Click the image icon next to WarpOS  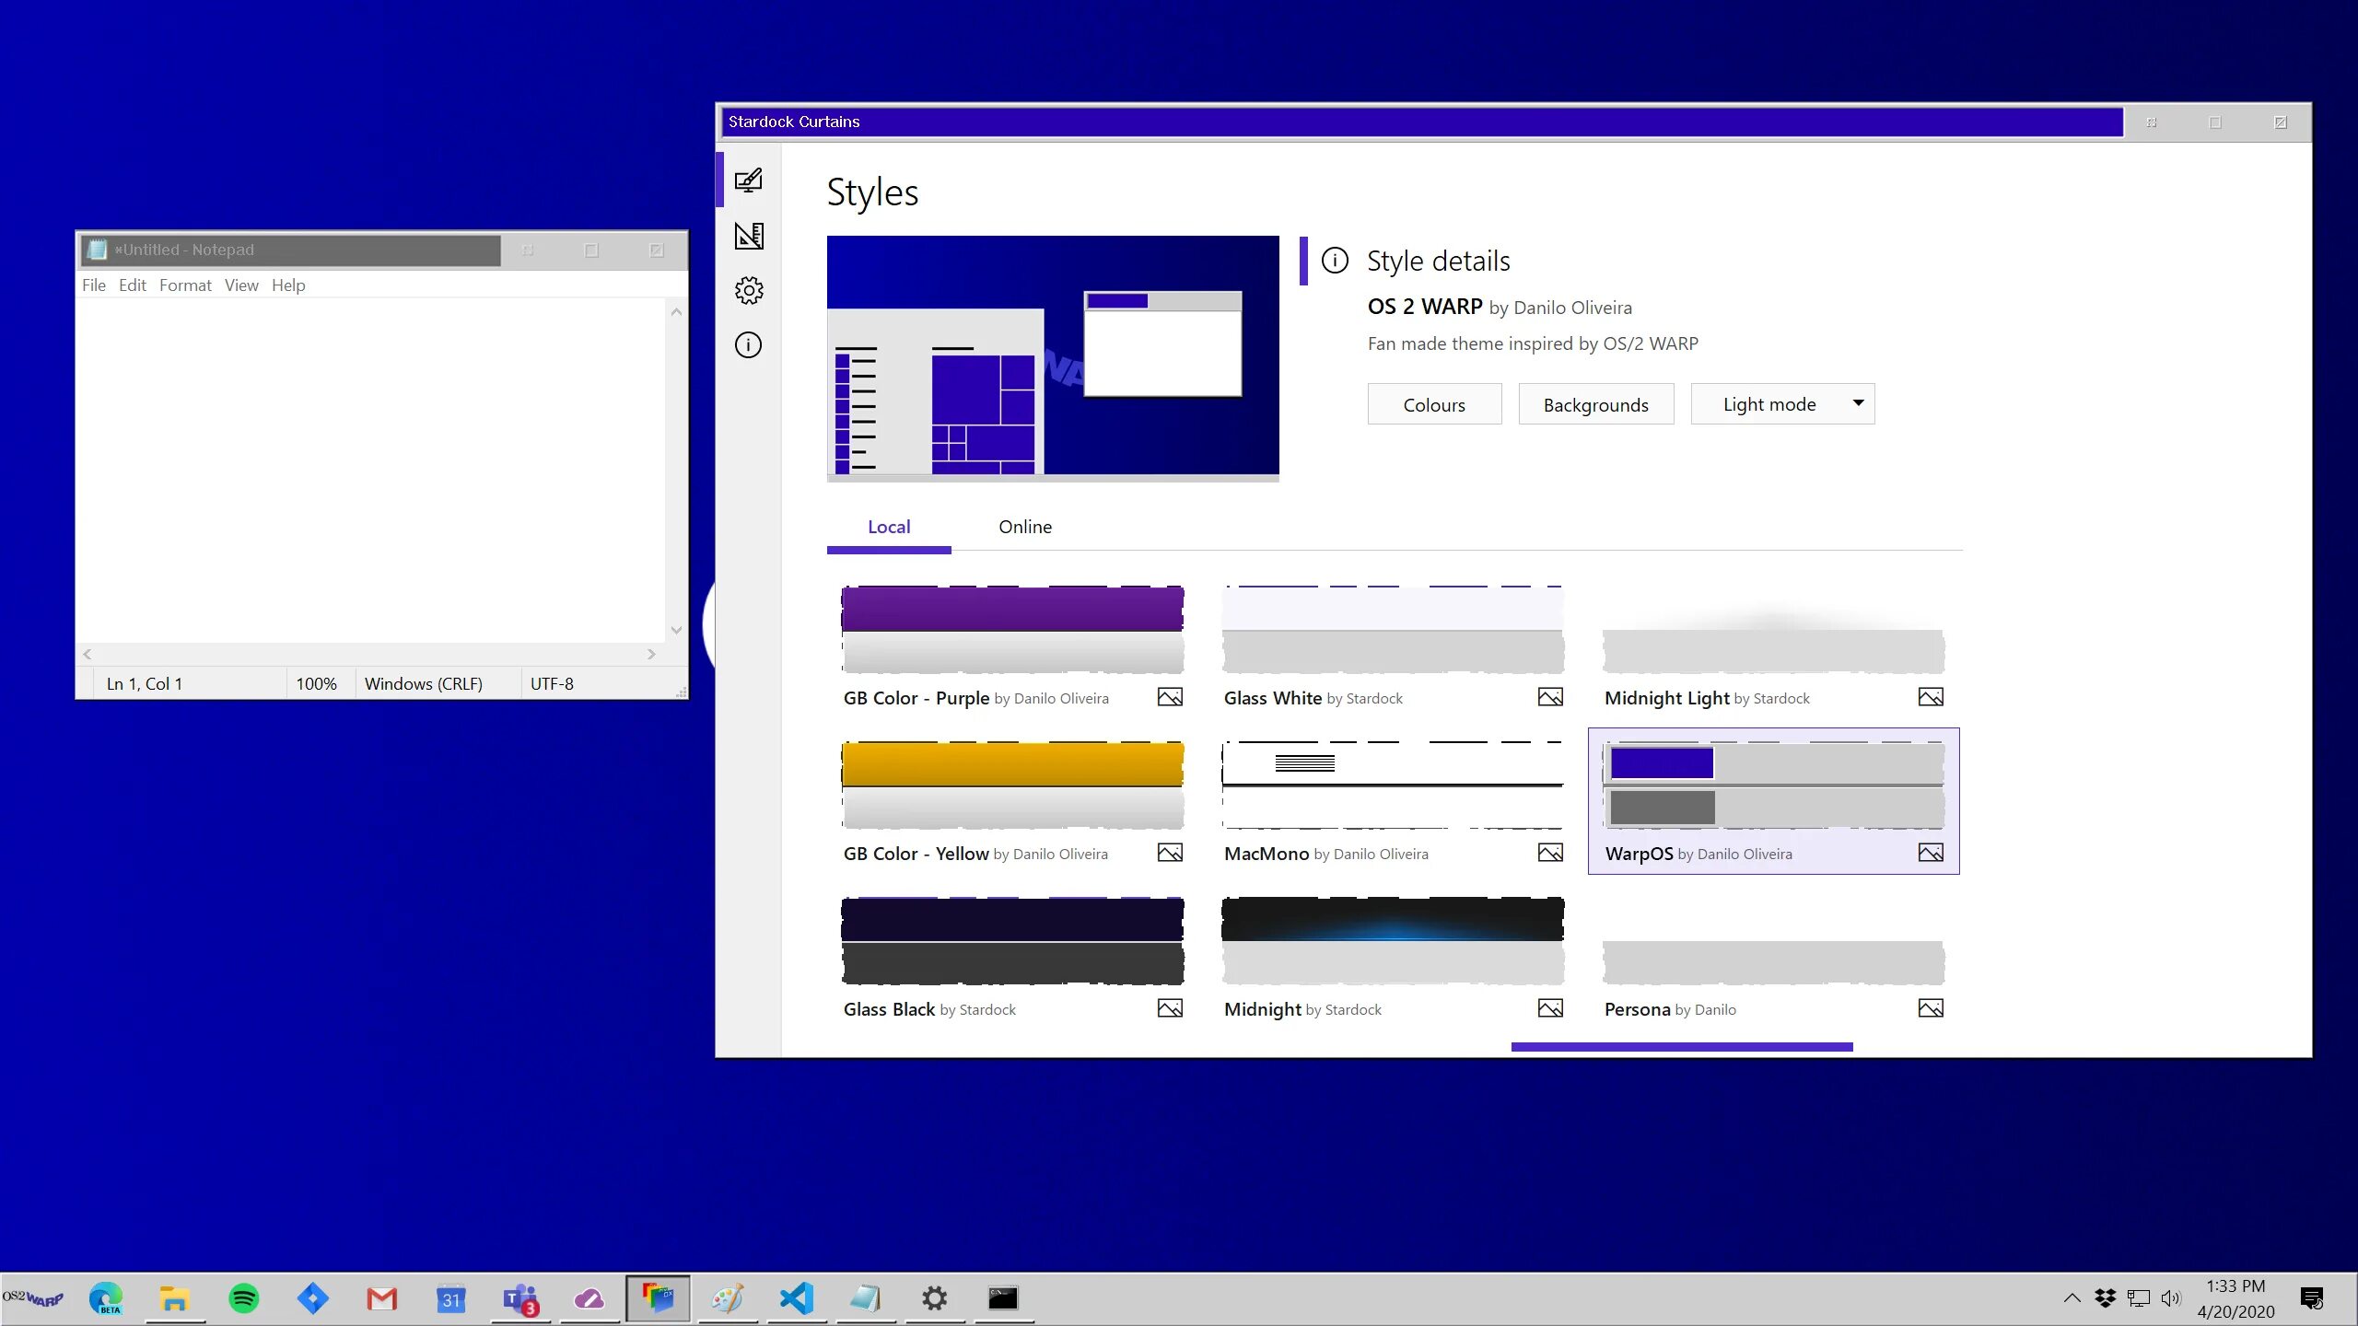click(x=1931, y=853)
